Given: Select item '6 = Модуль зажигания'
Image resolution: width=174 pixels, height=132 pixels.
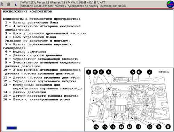Looking at the screenshot, I should pyautogui.click(x=25, y=52).
